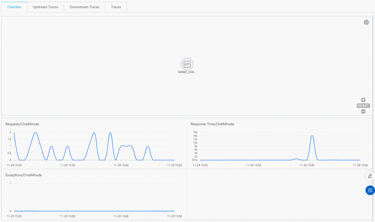Viewport: 375px width, 222px height.
Task: Click the 1.5 axis label in Requests chart
Action: [9, 139]
